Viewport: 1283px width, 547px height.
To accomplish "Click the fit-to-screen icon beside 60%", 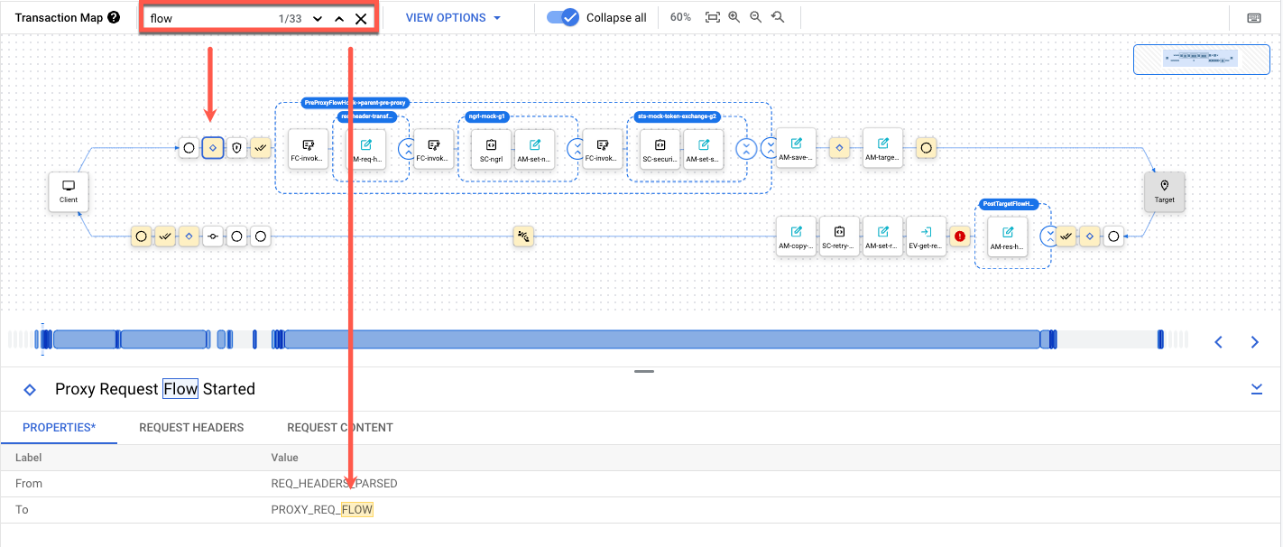I will [x=712, y=17].
